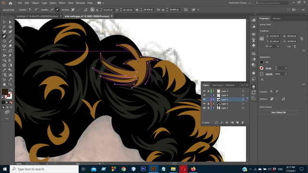Click Opacity label link in Properties
308x173 pixels.
point(269,74)
